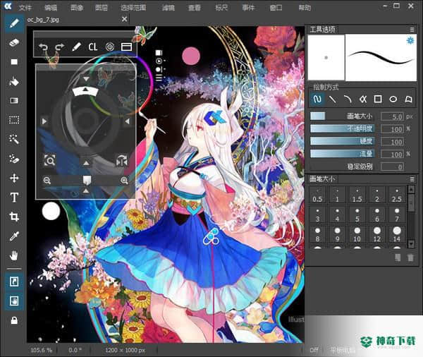
Task: Choose polygon draw mode
Action: (408, 99)
